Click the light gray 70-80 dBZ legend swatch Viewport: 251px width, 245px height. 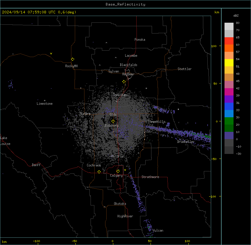coord(229,26)
